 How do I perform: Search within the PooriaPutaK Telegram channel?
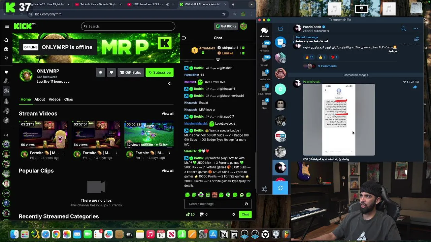[x=404, y=29]
